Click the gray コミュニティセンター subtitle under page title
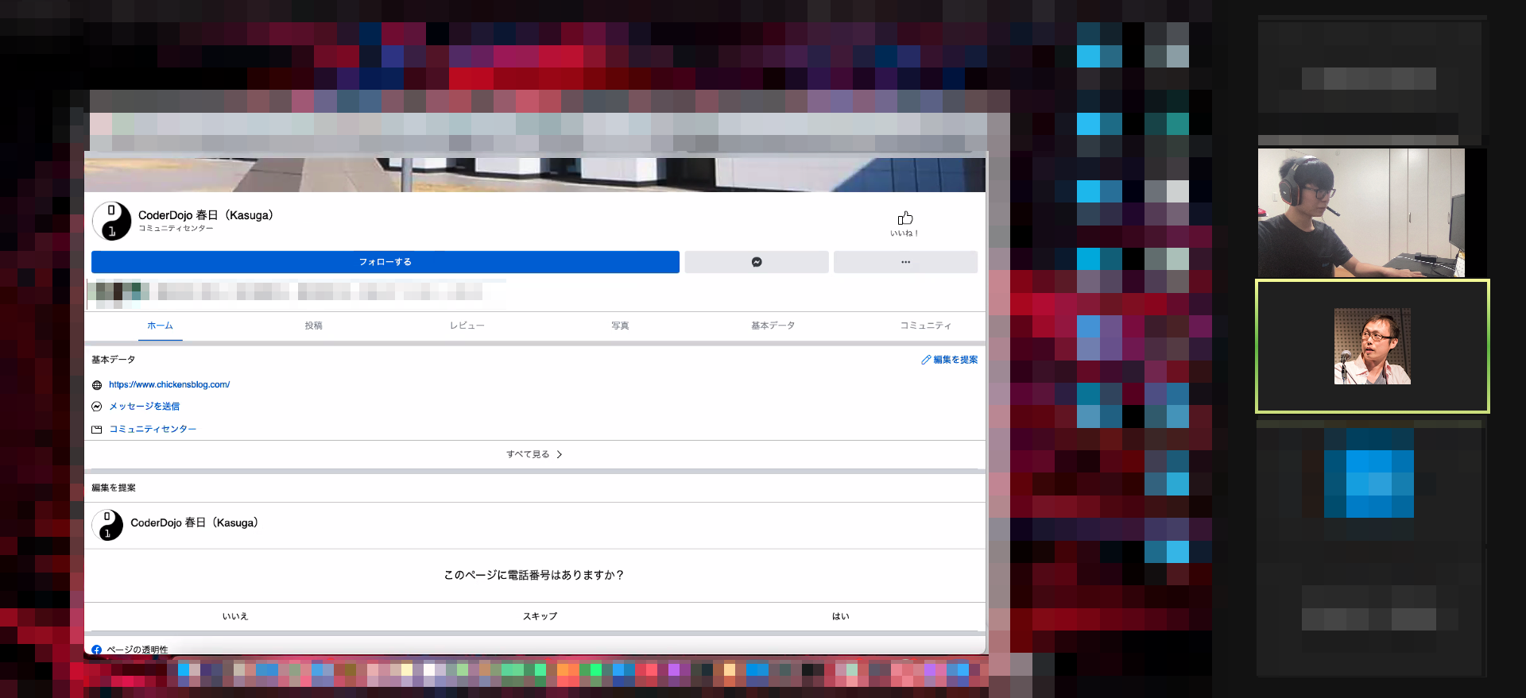This screenshot has width=1526, height=698. (x=176, y=229)
